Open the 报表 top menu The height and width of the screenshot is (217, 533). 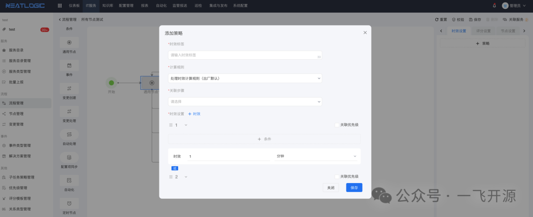145,6
